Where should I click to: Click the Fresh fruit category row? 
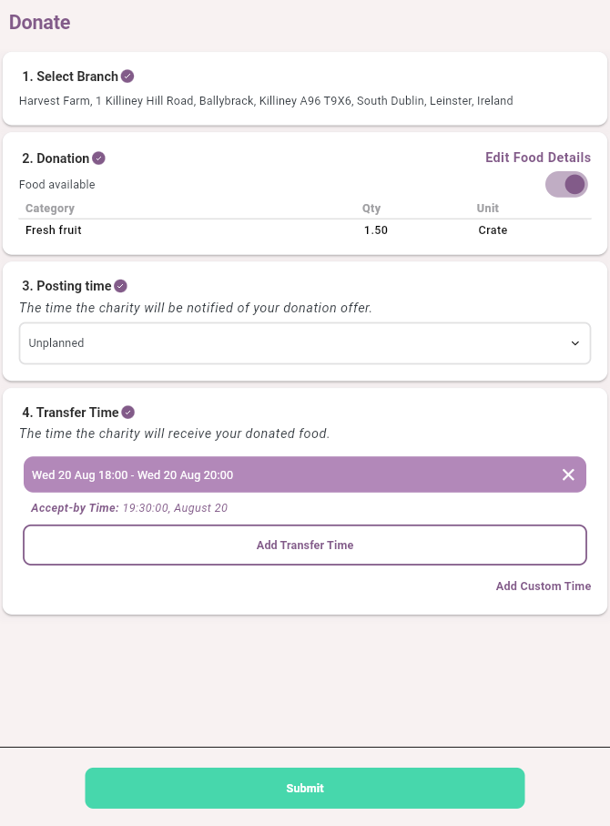[54, 230]
